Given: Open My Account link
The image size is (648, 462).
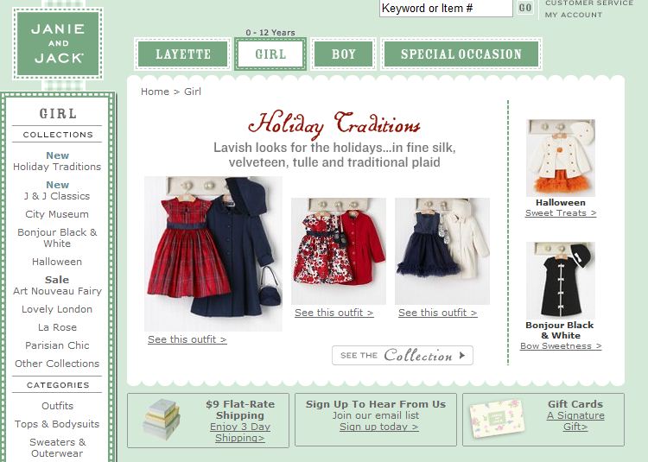Looking at the screenshot, I should tap(574, 15).
